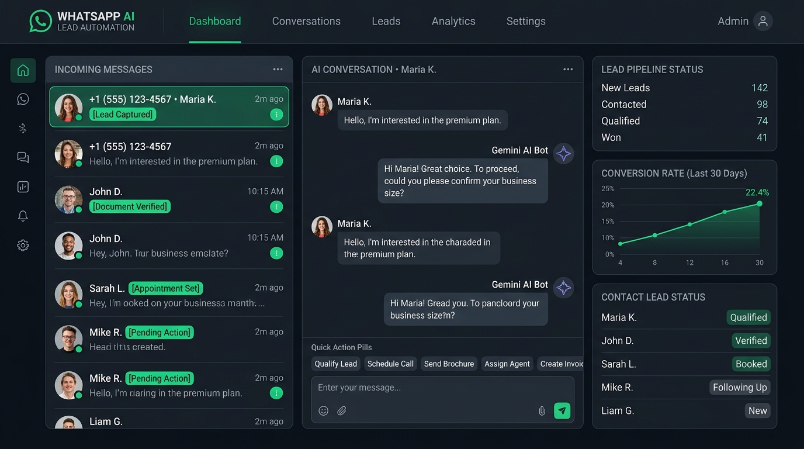Click the green badge on the Document Verified row
The width and height of the screenshot is (804, 449).
point(276,206)
